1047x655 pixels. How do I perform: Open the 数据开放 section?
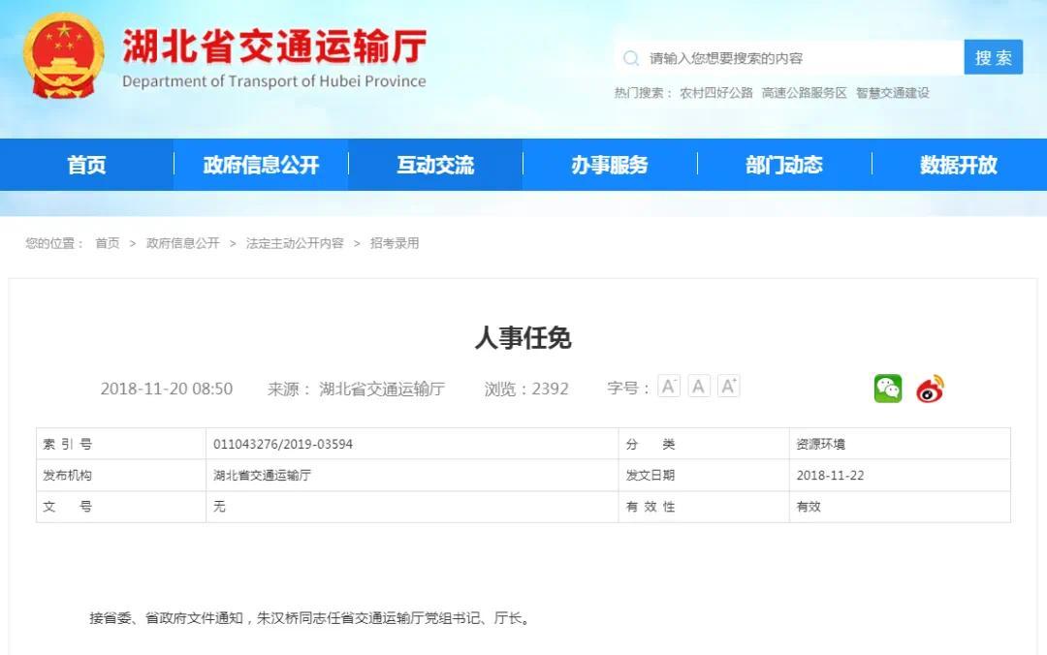(x=956, y=165)
